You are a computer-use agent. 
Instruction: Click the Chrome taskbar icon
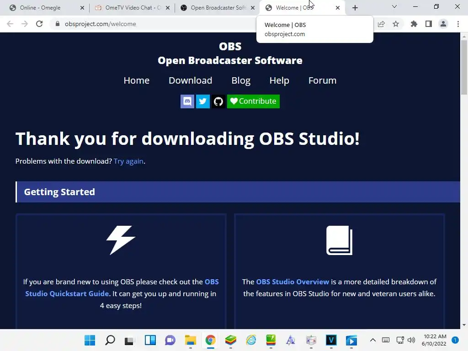210,340
